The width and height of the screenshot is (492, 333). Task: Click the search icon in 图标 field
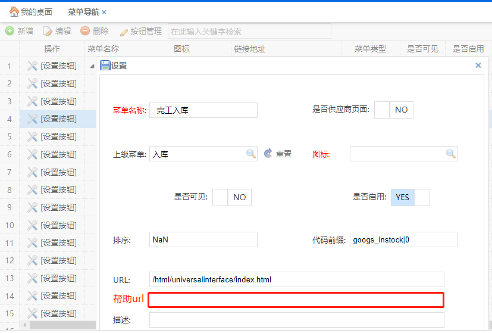(x=451, y=154)
